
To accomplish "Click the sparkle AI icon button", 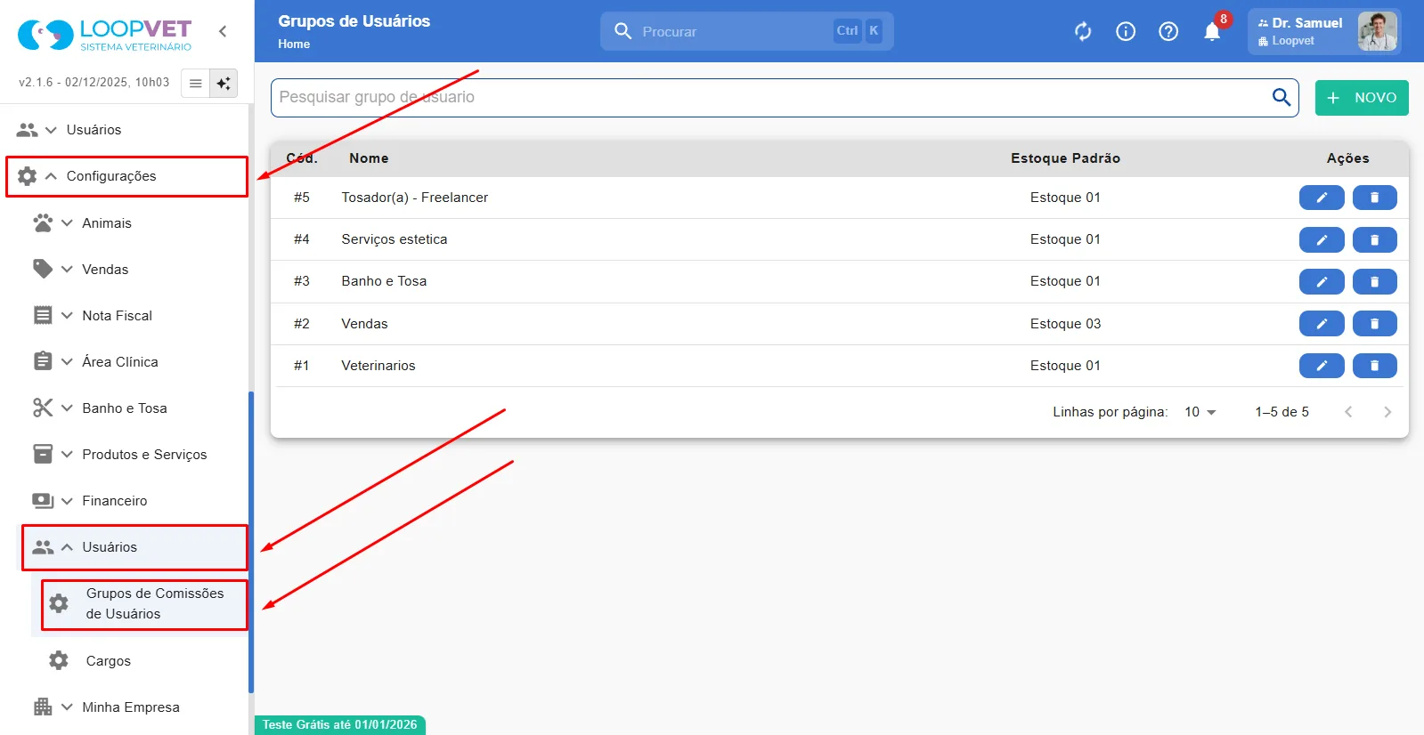I will 224,84.
